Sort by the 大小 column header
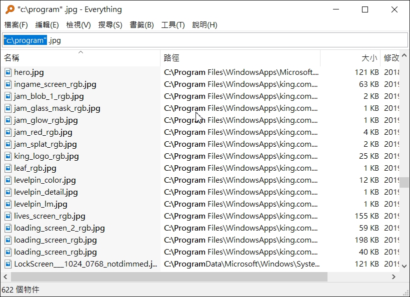The height and width of the screenshot is (297, 410). (x=350, y=58)
